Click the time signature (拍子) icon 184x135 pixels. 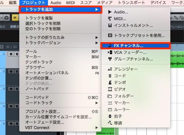tap(110, 116)
